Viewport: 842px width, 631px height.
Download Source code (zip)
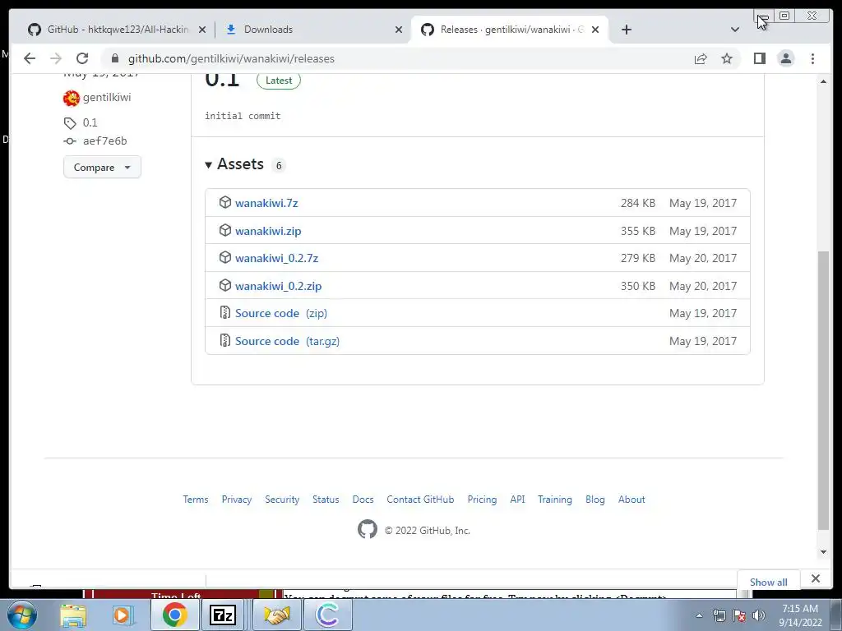point(281,313)
